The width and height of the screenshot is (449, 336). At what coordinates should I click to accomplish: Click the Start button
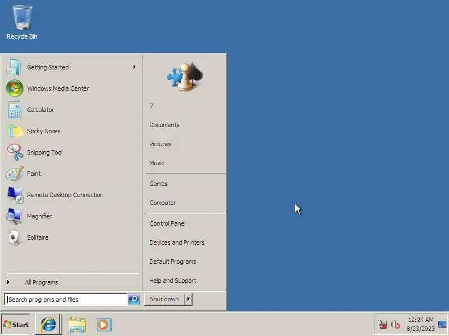[x=16, y=325]
